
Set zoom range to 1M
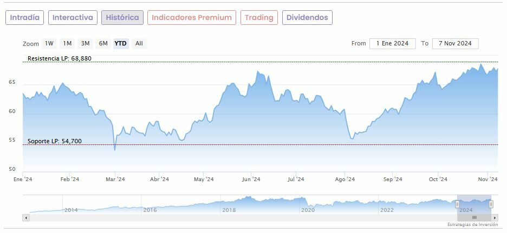(x=67, y=43)
